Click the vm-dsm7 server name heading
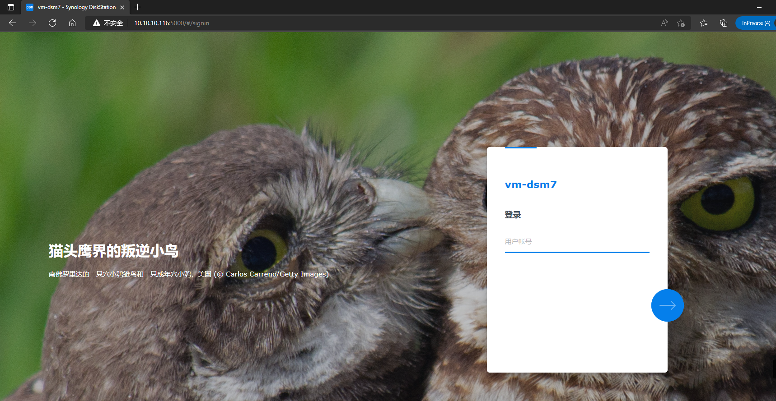 (531, 184)
